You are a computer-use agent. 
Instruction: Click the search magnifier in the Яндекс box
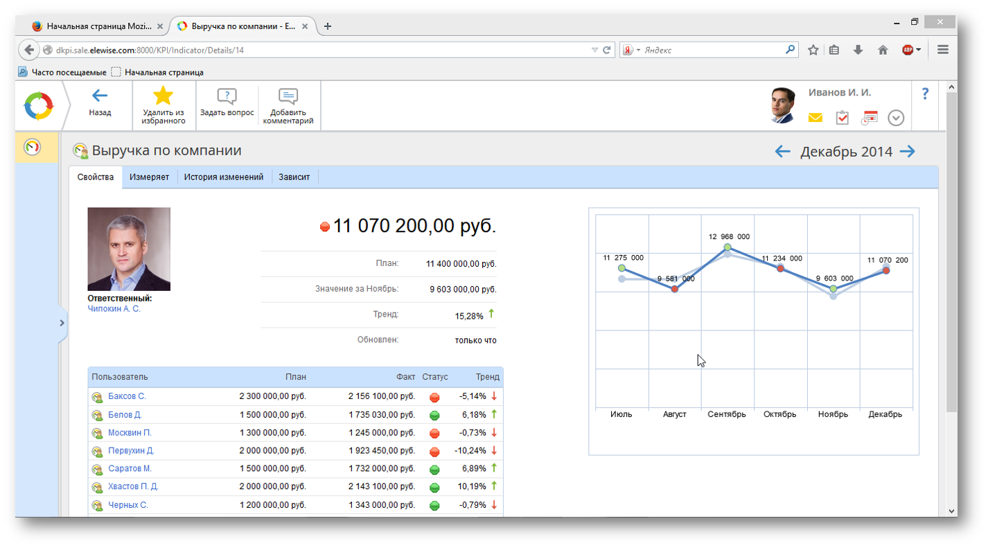click(x=791, y=50)
